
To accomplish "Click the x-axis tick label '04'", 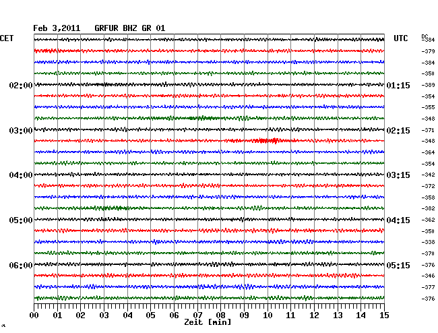I will [x=127, y=315].
